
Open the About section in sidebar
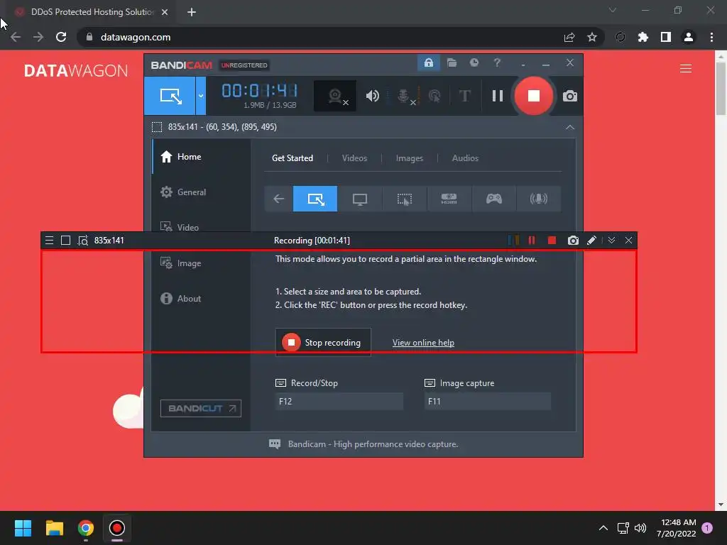201,299
